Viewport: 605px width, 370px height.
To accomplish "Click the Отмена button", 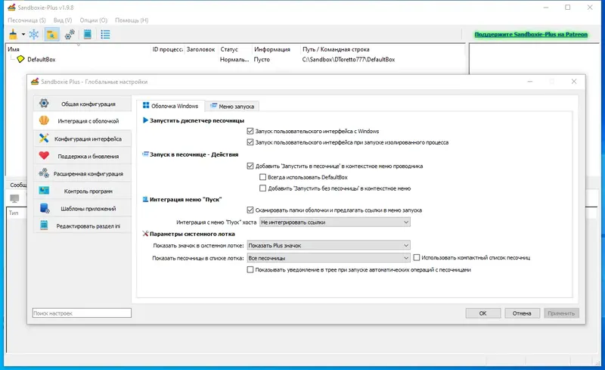I will point(522,313).
